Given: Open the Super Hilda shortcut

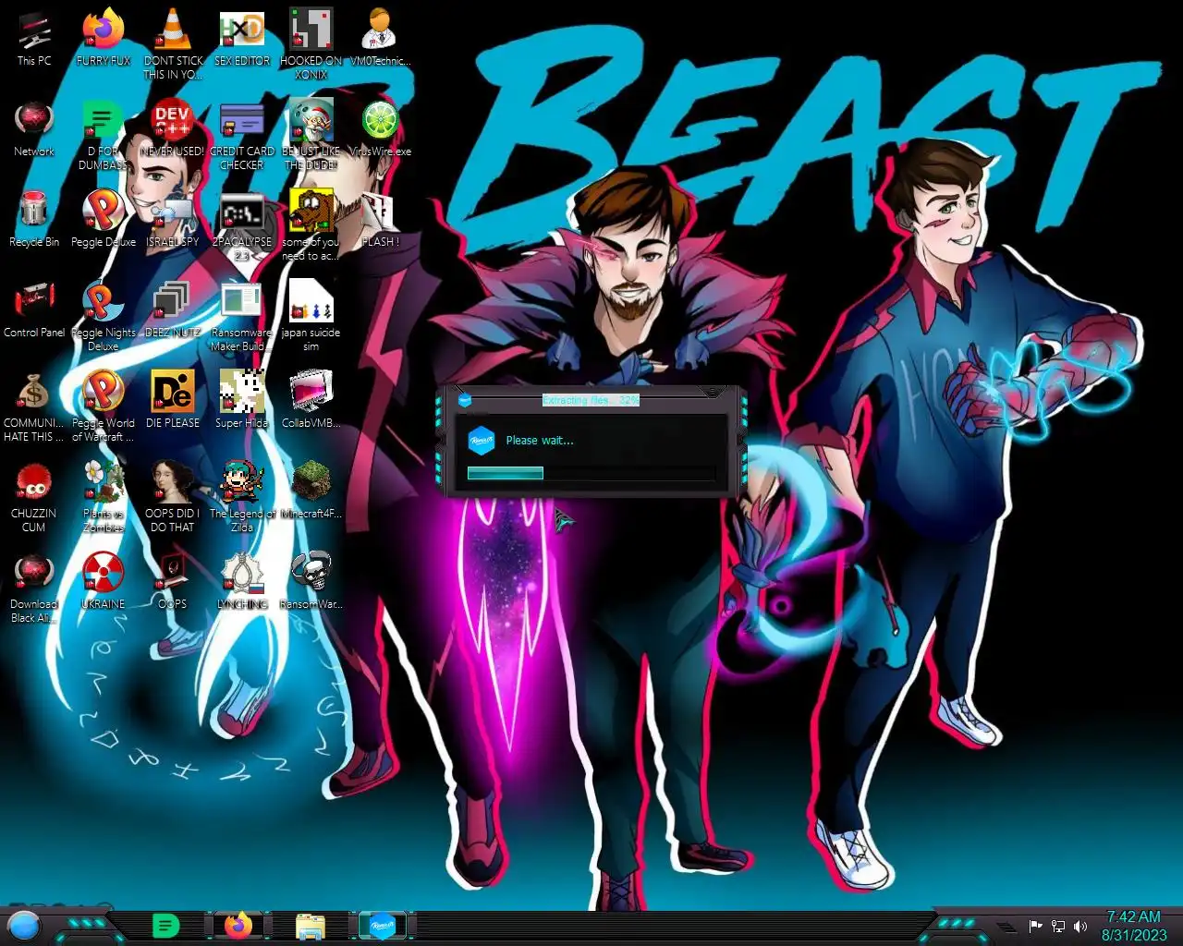Looking at the screenshot, I should [x=242, y=399].
